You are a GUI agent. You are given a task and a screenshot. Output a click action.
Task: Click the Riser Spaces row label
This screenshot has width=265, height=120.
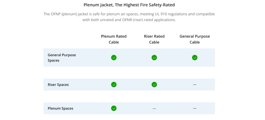(x=58, y=85)
